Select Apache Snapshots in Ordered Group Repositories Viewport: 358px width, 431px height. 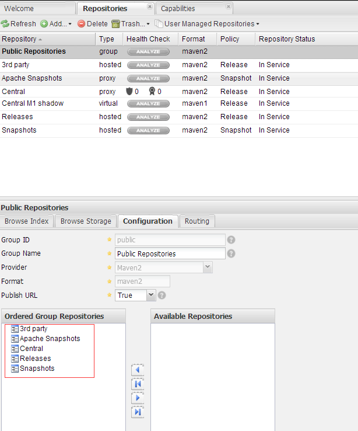(x=45, y=339)
